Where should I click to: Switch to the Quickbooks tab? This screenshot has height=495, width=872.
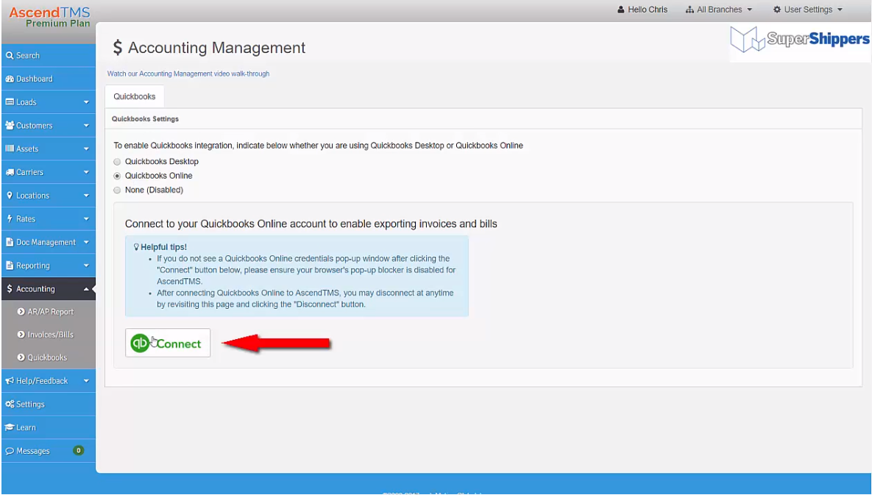[135, 96]
